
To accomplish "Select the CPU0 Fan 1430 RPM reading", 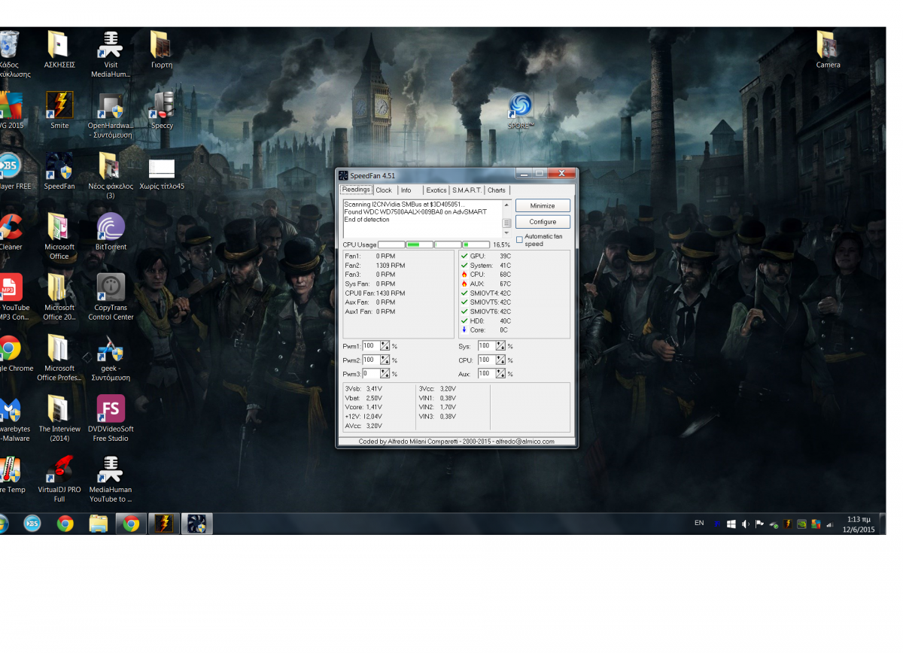I will click(x=375, y=293).
